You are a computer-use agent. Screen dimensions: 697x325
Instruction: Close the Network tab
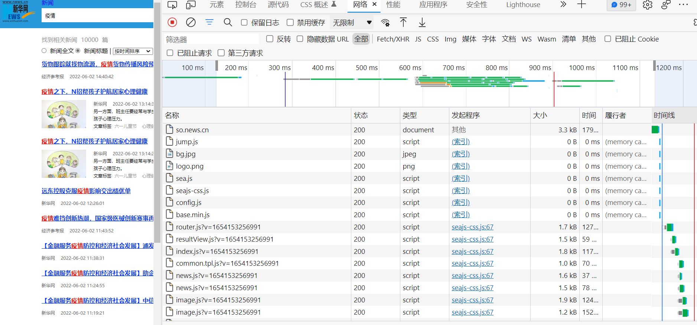pos(374,4)
